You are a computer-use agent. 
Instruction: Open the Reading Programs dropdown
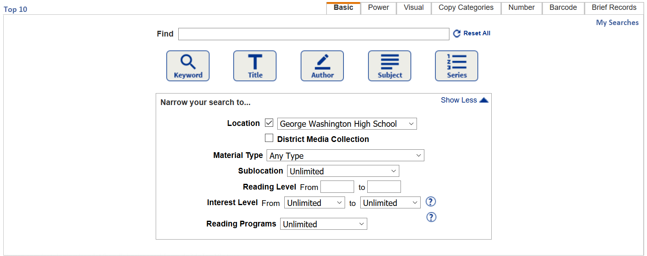[323, 224]
